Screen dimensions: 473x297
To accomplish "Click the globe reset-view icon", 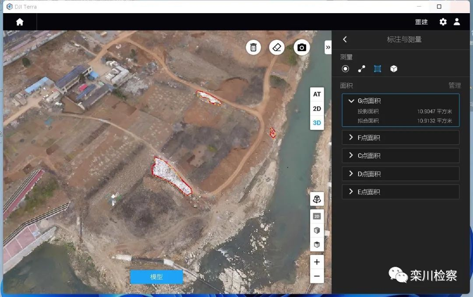I will pos(317,199).
